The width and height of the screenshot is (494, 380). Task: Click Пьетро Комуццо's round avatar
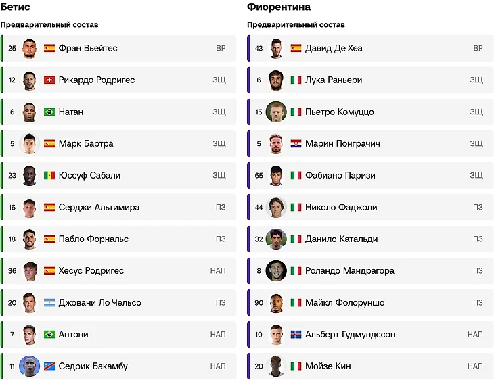[x=276, y=112]
